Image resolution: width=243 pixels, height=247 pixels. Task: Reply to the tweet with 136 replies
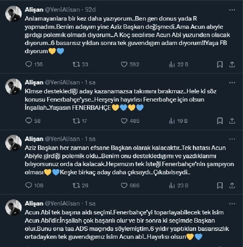pos(29,64)
